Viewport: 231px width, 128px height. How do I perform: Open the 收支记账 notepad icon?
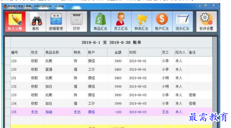[15, 21]
